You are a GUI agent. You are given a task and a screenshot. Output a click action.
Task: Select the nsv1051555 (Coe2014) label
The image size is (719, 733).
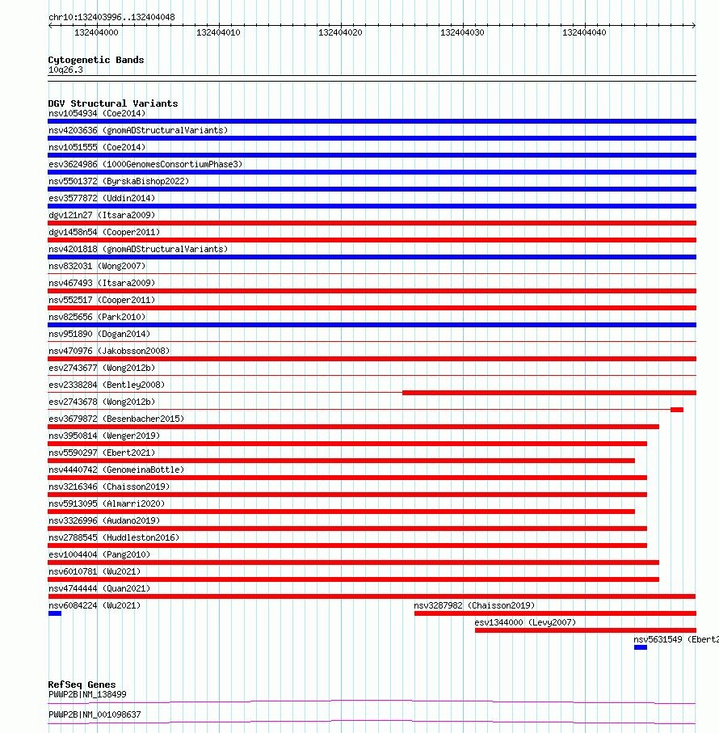97,147
